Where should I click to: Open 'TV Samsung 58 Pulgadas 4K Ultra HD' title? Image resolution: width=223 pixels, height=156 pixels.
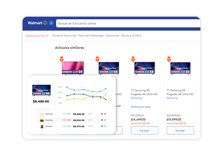point(144,92)
